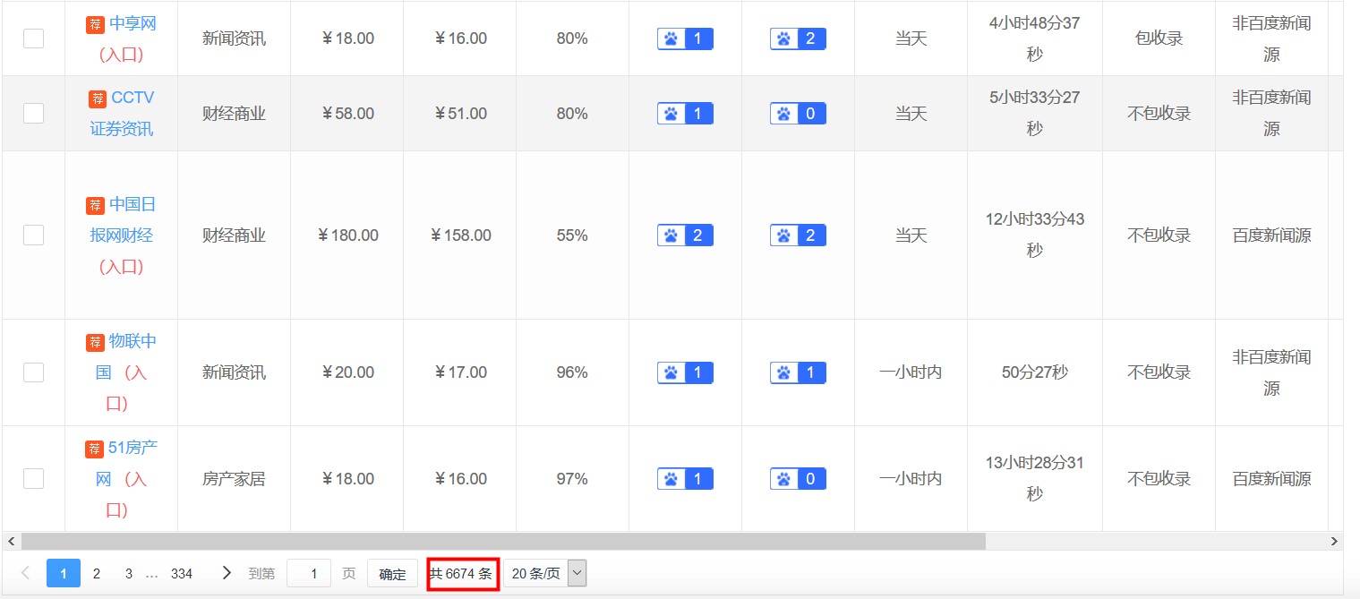Screen dimensions: 1360x599
Task: Tick the checkbox for 中享网 row
Action: 33,39
